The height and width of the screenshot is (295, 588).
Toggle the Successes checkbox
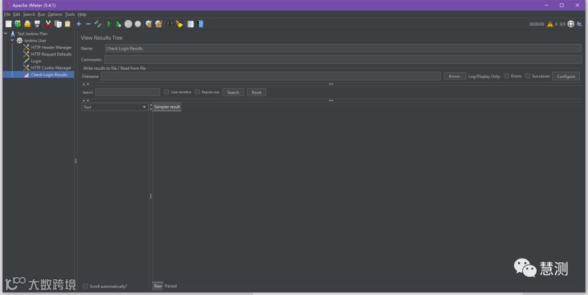point(528,76)
